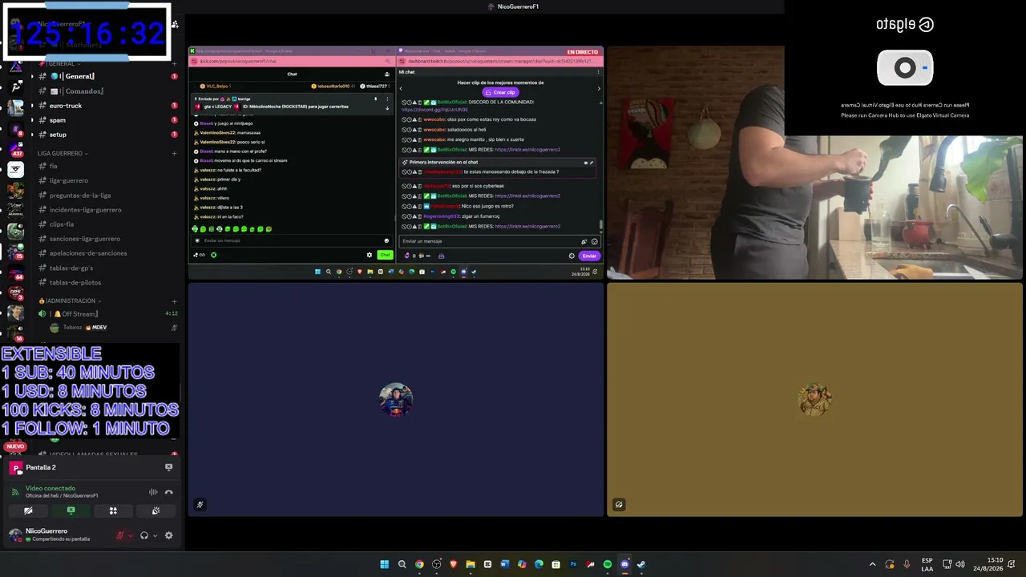Image resolution: width=1026 pixels, height=577 pixels.
Task: Open Windows taskbar search
Action: [x=402, y=564]
